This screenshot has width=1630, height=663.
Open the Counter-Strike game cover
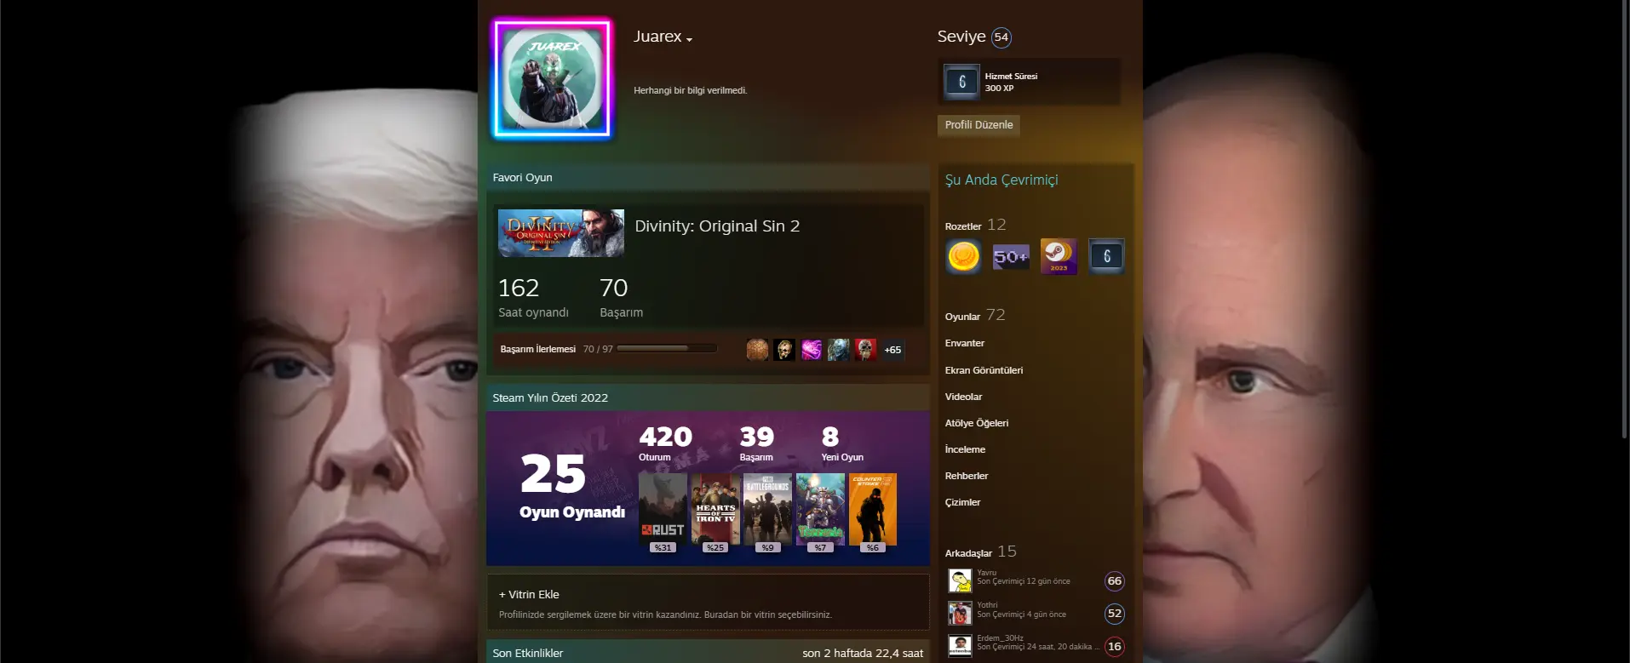(x=873, y=509)
